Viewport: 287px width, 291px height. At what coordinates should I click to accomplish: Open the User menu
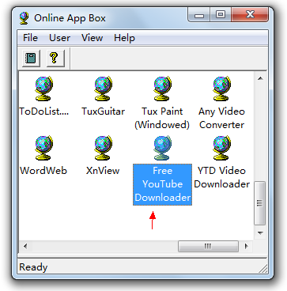59,38
